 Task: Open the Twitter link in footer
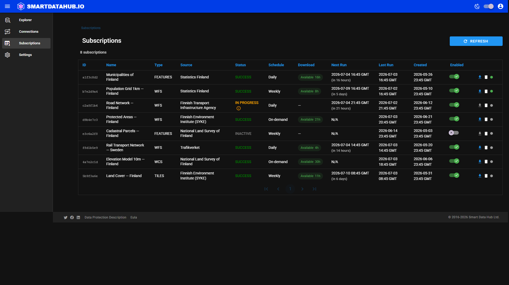click(x=66, y=217)
